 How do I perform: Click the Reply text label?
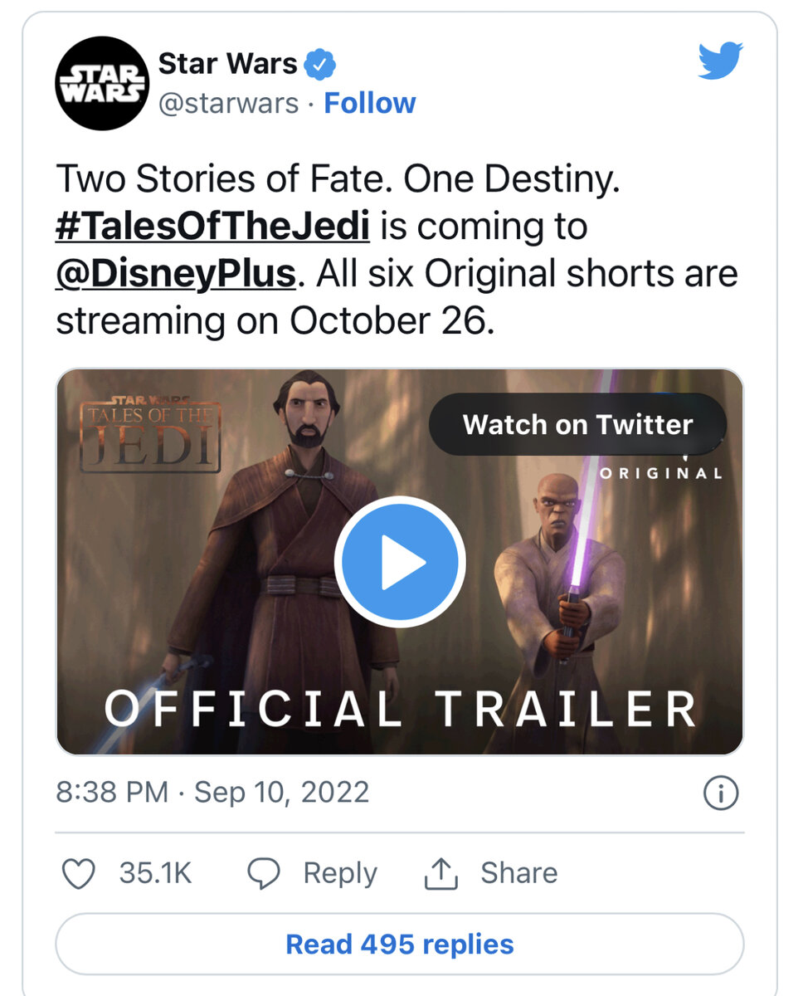coord(339,873)
